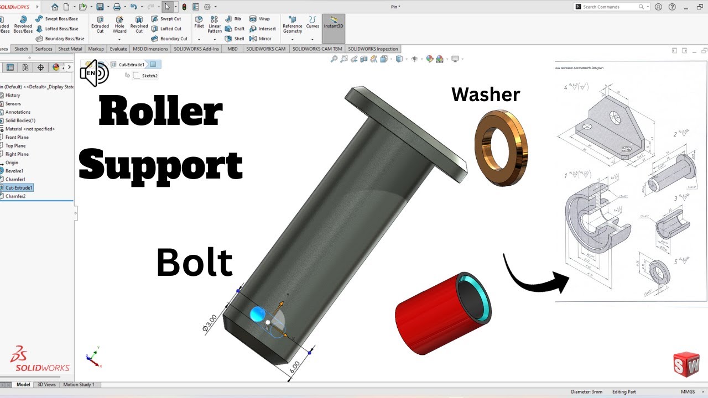Switch to the Surfaces tab
The image size is (708, 398).
tap(44, 49)
